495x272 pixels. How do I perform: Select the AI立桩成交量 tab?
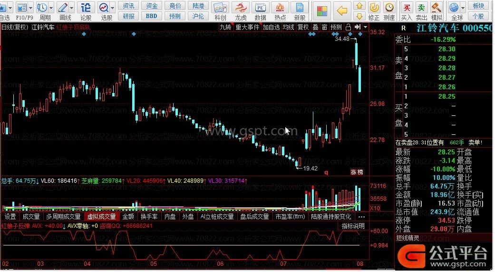(x=217, y=216)
